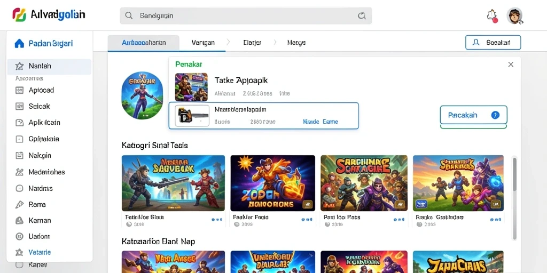Click rating dots beside Pant Ioa Pana
Viewport: 547px width, 273px height.
pyautogui.click(x=399, y=220)
